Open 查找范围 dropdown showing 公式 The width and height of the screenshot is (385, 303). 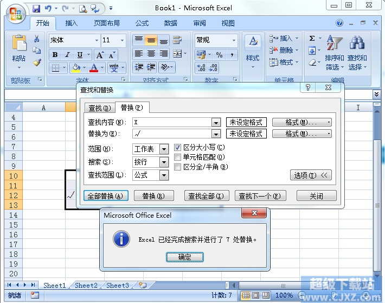[x=164, y=175]
